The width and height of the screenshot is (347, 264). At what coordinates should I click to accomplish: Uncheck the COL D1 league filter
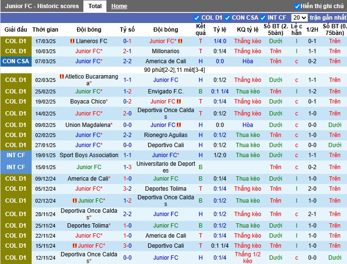point(197,18)
